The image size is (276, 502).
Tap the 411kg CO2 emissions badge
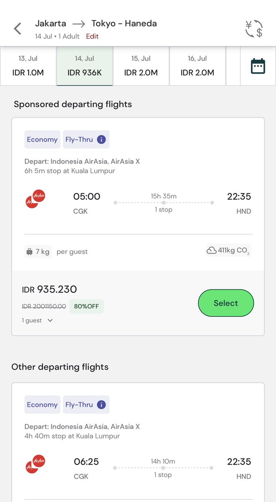228,251
